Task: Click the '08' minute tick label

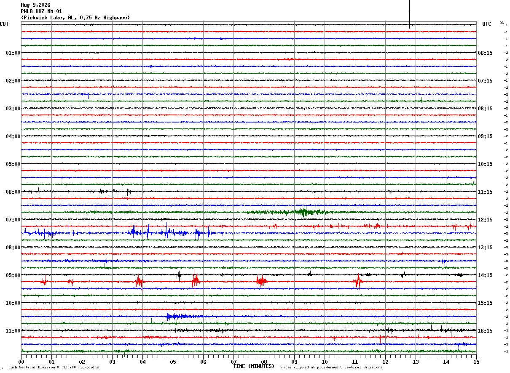Action: pos(264,362)
